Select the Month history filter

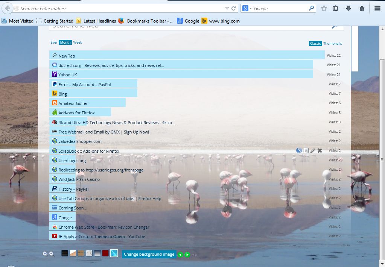point(65,42)
